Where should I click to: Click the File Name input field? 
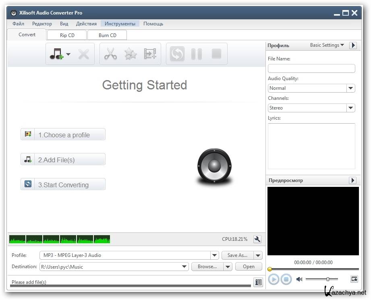point(311,68)
